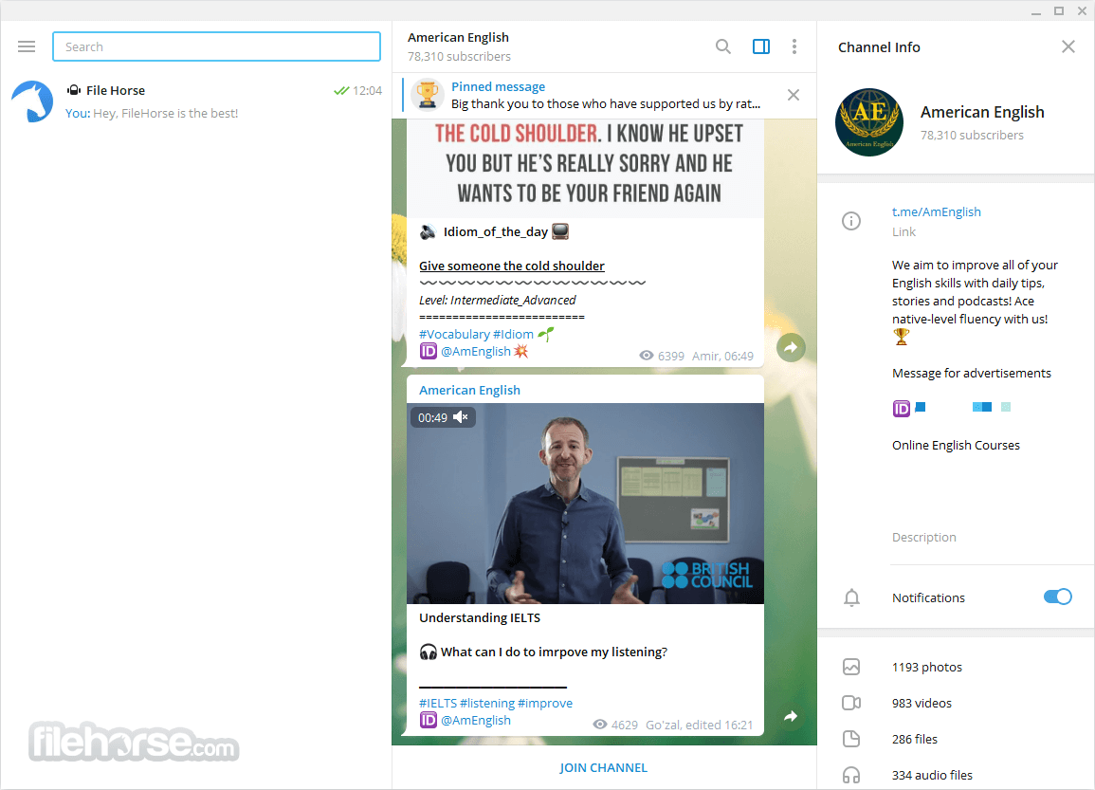Click the "Message for advertisements" text
Screen dimensions: 1095x790
point(972,373)
